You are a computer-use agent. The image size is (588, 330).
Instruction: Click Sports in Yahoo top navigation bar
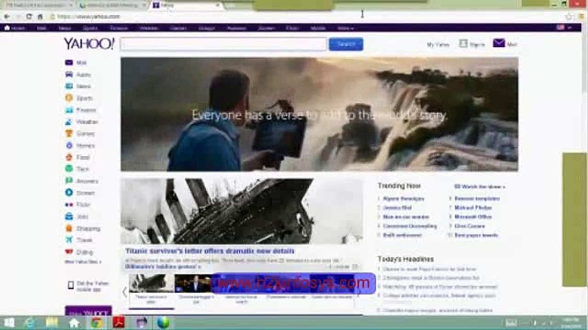tap(90, 28)
